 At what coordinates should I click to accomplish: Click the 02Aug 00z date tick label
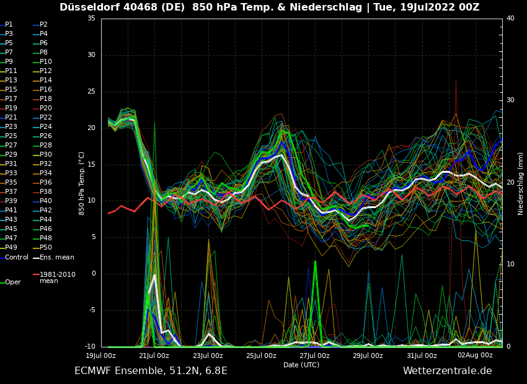coord(475,356)
